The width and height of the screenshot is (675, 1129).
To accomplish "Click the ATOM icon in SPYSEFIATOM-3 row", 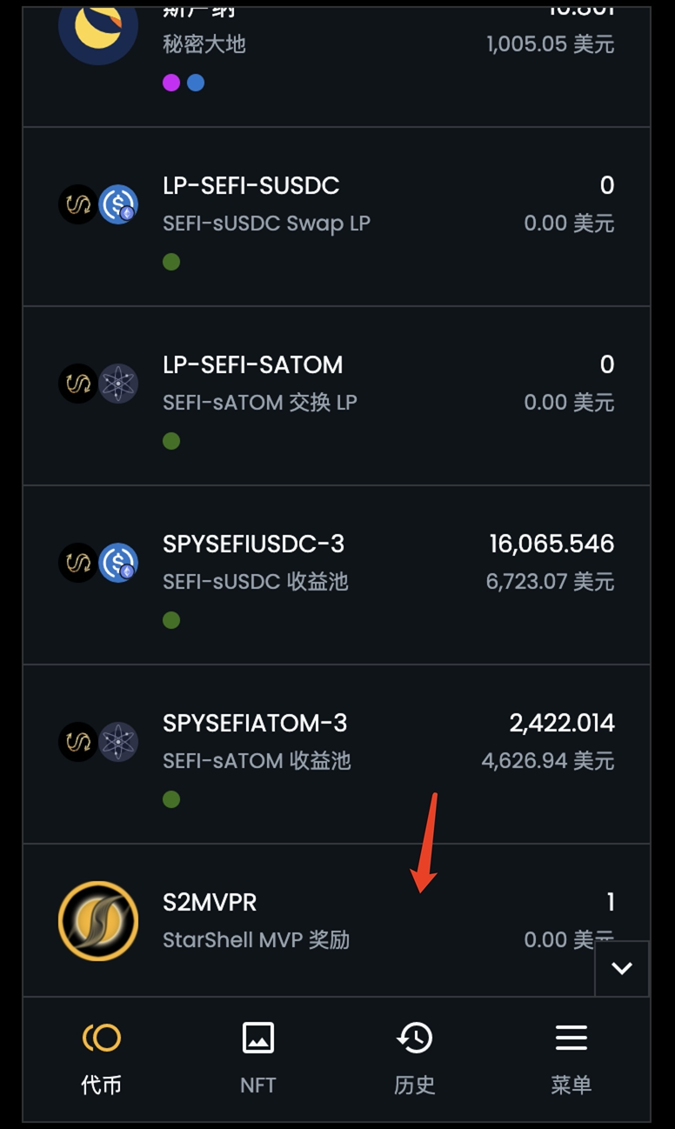I will [x=118, y=742].
